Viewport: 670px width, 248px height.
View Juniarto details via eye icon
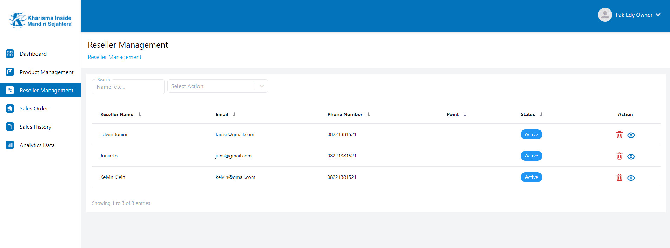tap(631, 156)
